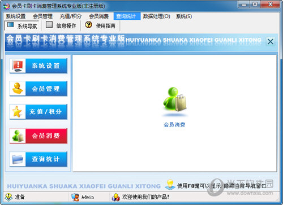The width and height of the screenshot is (283, 205).
Task: Click the 系统导航 monitor icon
Action: [x=10, y=25]
